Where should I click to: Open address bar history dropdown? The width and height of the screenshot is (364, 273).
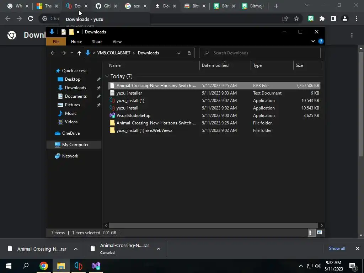(179, 53)
